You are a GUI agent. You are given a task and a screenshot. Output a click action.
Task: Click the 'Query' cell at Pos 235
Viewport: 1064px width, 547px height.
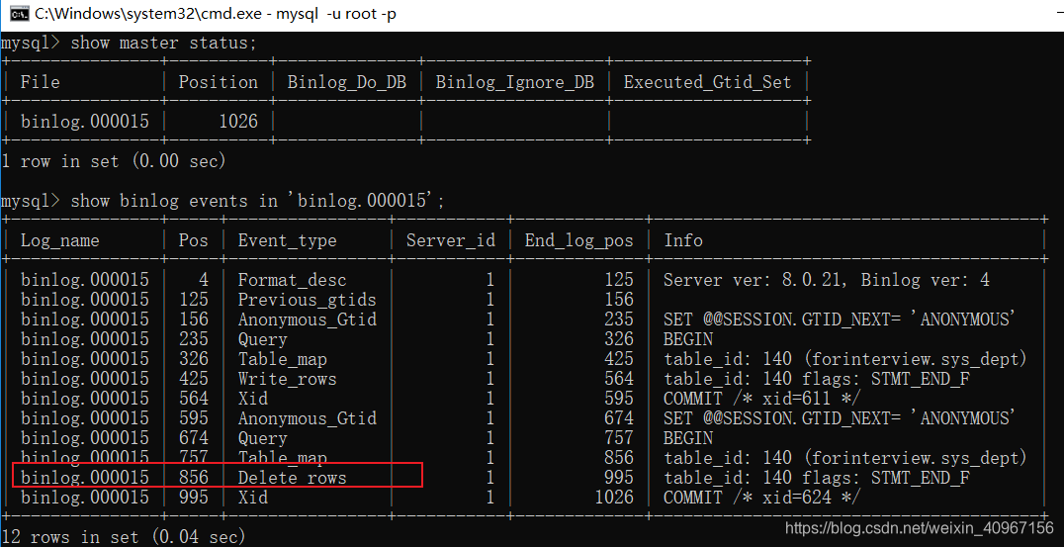coord(262,340)
